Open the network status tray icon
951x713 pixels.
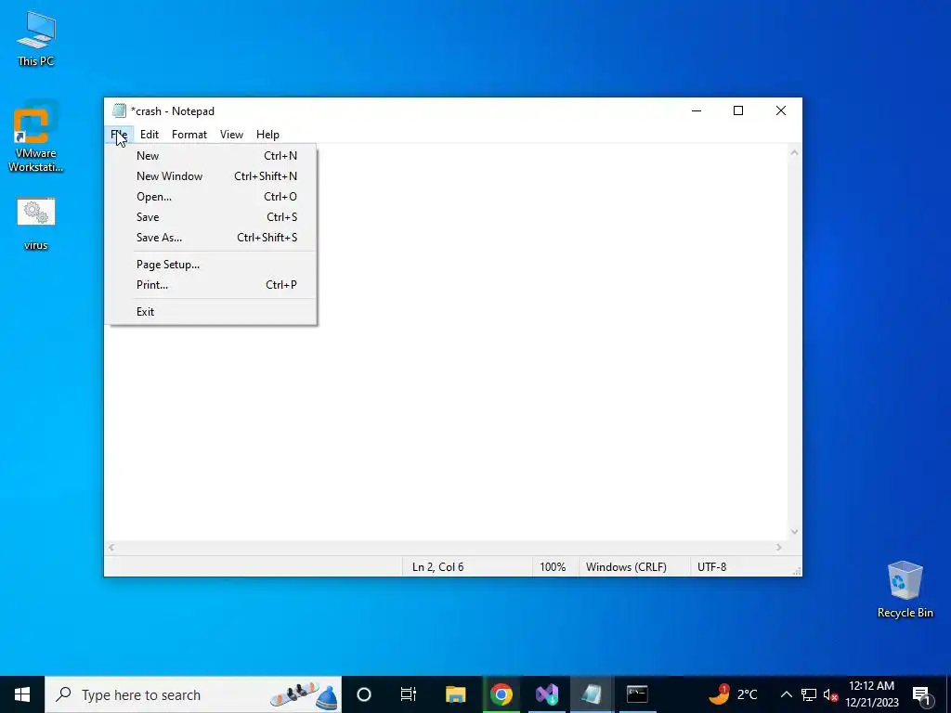[x=809, y=694]
